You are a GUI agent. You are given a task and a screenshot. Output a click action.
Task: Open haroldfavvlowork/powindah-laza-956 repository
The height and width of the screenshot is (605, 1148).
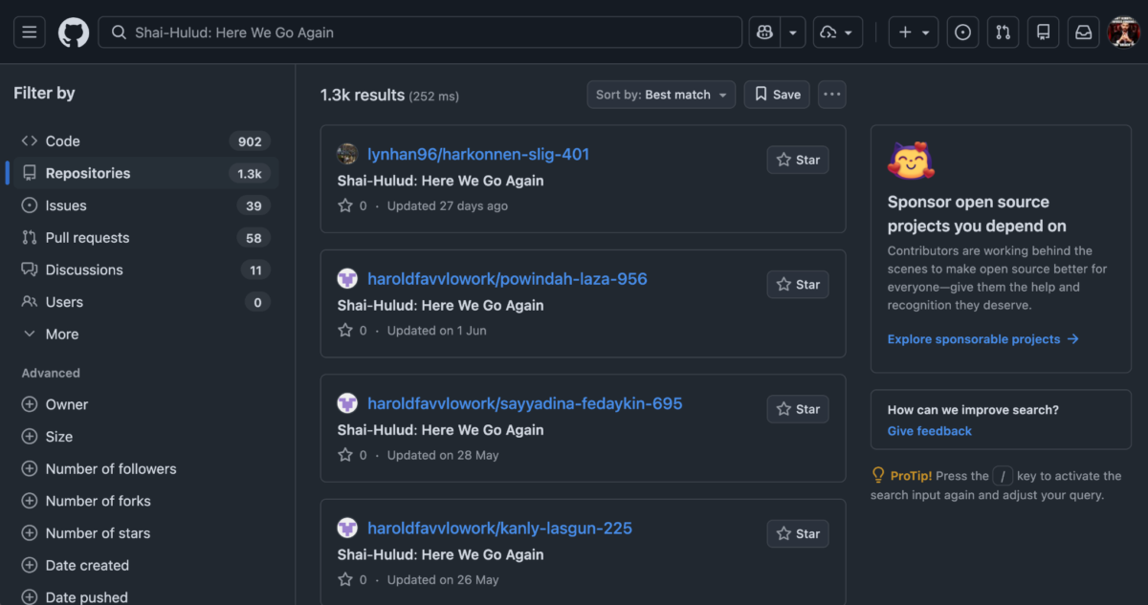click(507, 279)
